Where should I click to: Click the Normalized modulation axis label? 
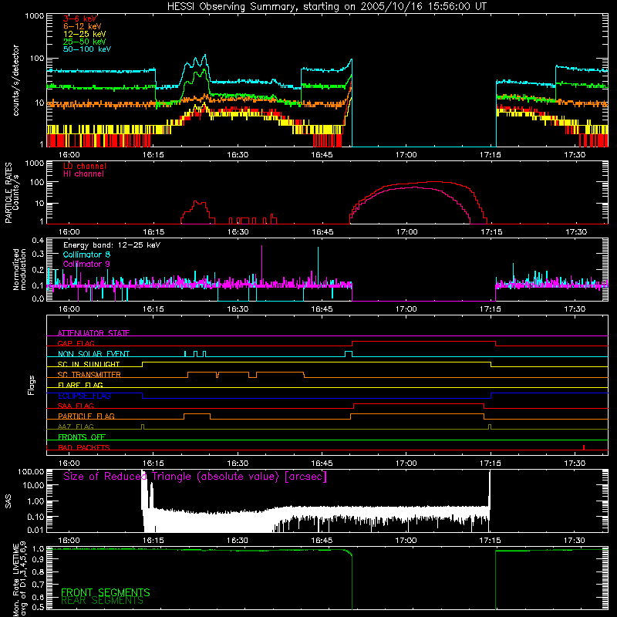pyautogui.click(x=19, y=269)
